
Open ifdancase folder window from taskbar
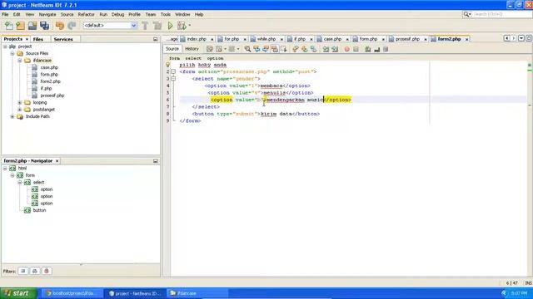coord(197,293)
